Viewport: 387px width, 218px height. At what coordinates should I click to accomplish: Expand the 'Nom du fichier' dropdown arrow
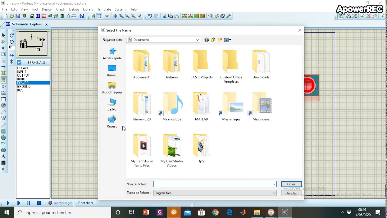click(x=274, y=184)
